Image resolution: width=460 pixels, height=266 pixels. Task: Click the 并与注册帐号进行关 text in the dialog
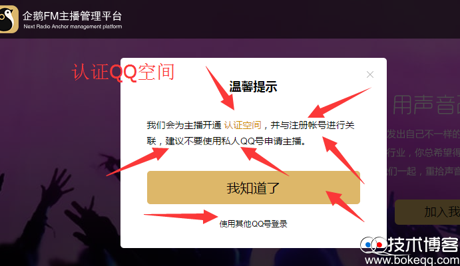[x=312, y=126]
